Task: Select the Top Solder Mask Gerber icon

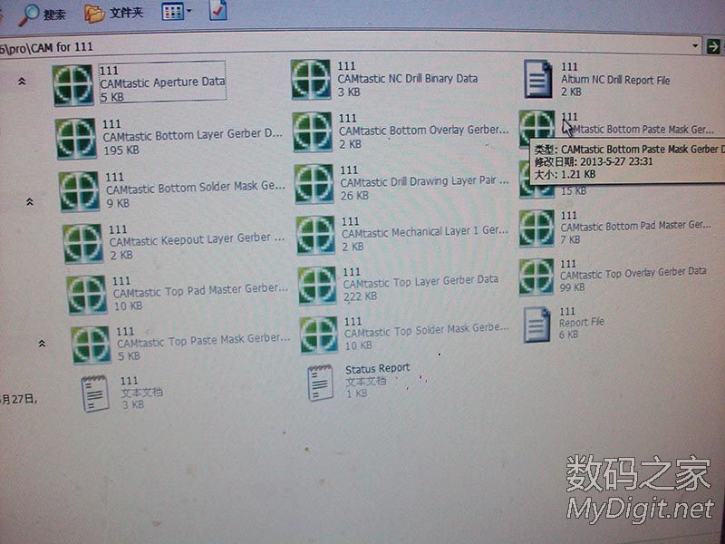Action: pos(319,335)
